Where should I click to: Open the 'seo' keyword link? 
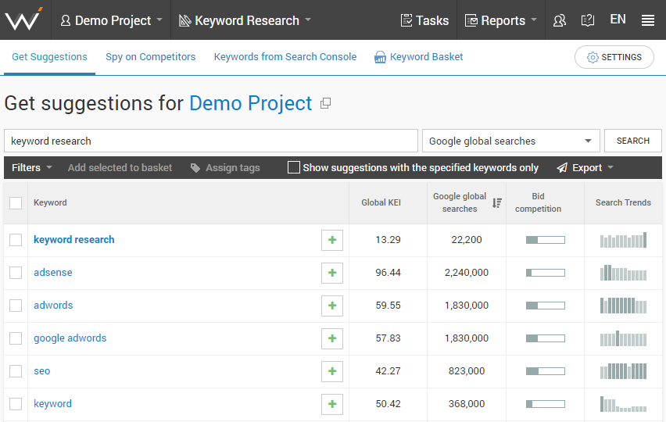(42, 371)
